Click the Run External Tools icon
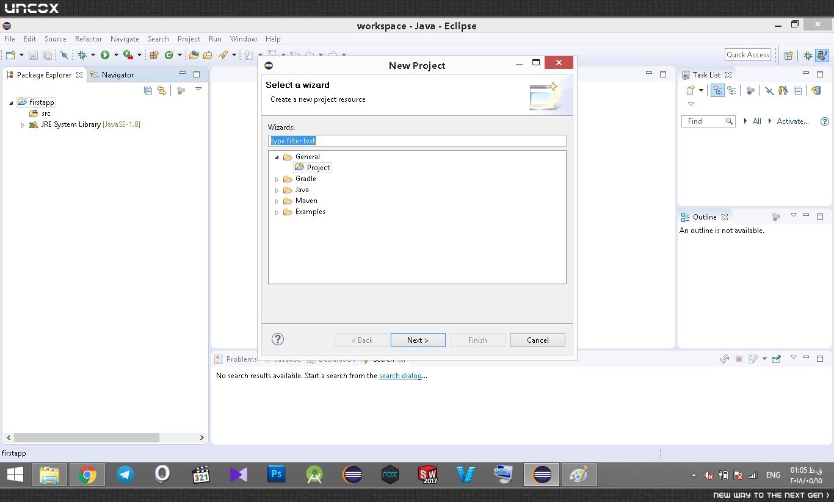This screenshot has width=834, height=502. [128, 55]
